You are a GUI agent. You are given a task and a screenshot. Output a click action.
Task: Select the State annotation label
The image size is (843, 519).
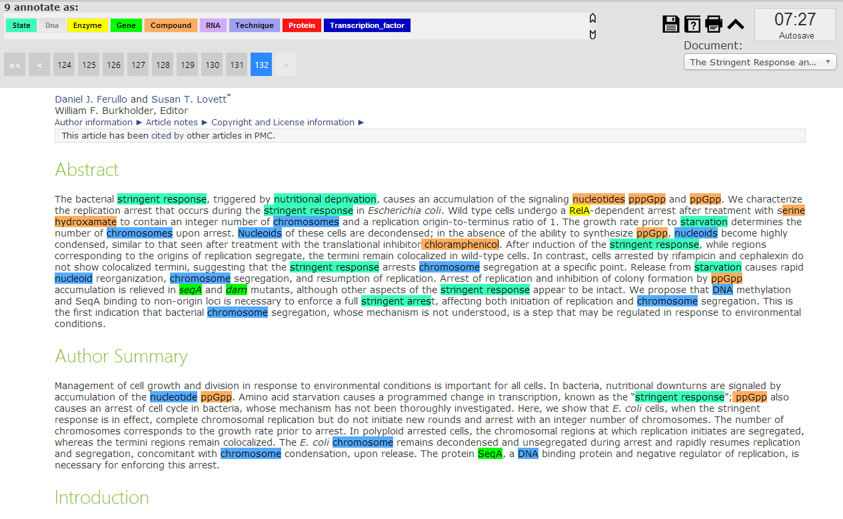pyautogui.click(x=21, y=25)
